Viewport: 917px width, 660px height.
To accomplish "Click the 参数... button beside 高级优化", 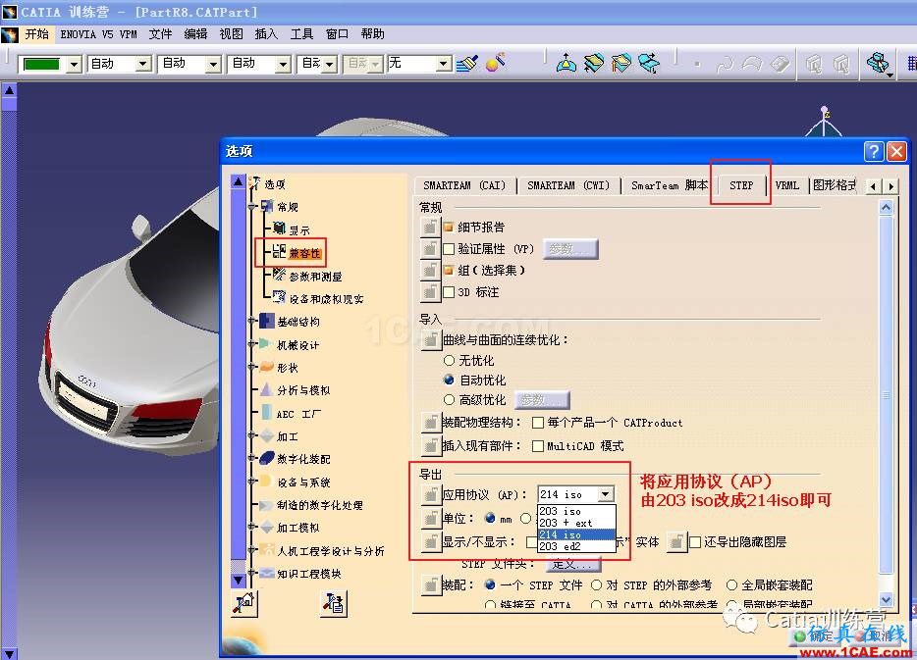I will [542, 400].
